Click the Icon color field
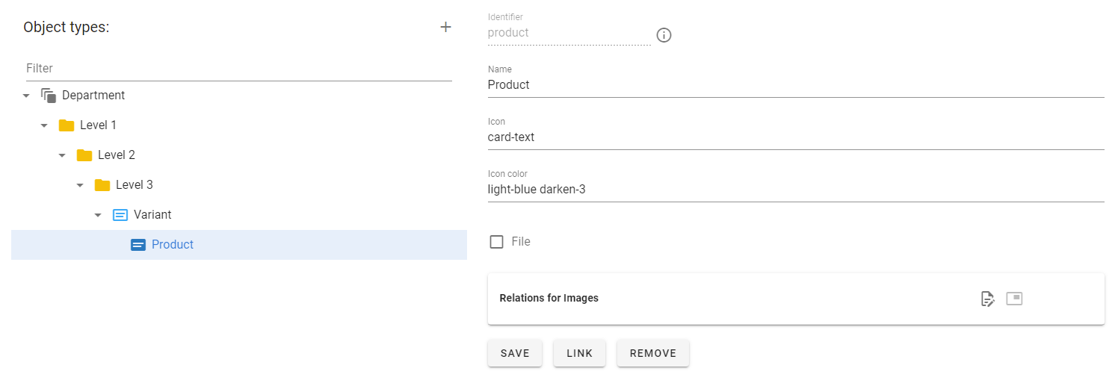 796,190
